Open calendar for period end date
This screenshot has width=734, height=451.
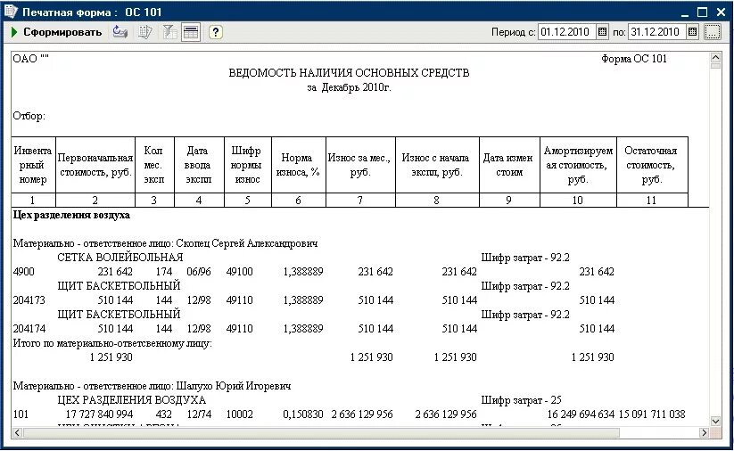tap(692, 32)
